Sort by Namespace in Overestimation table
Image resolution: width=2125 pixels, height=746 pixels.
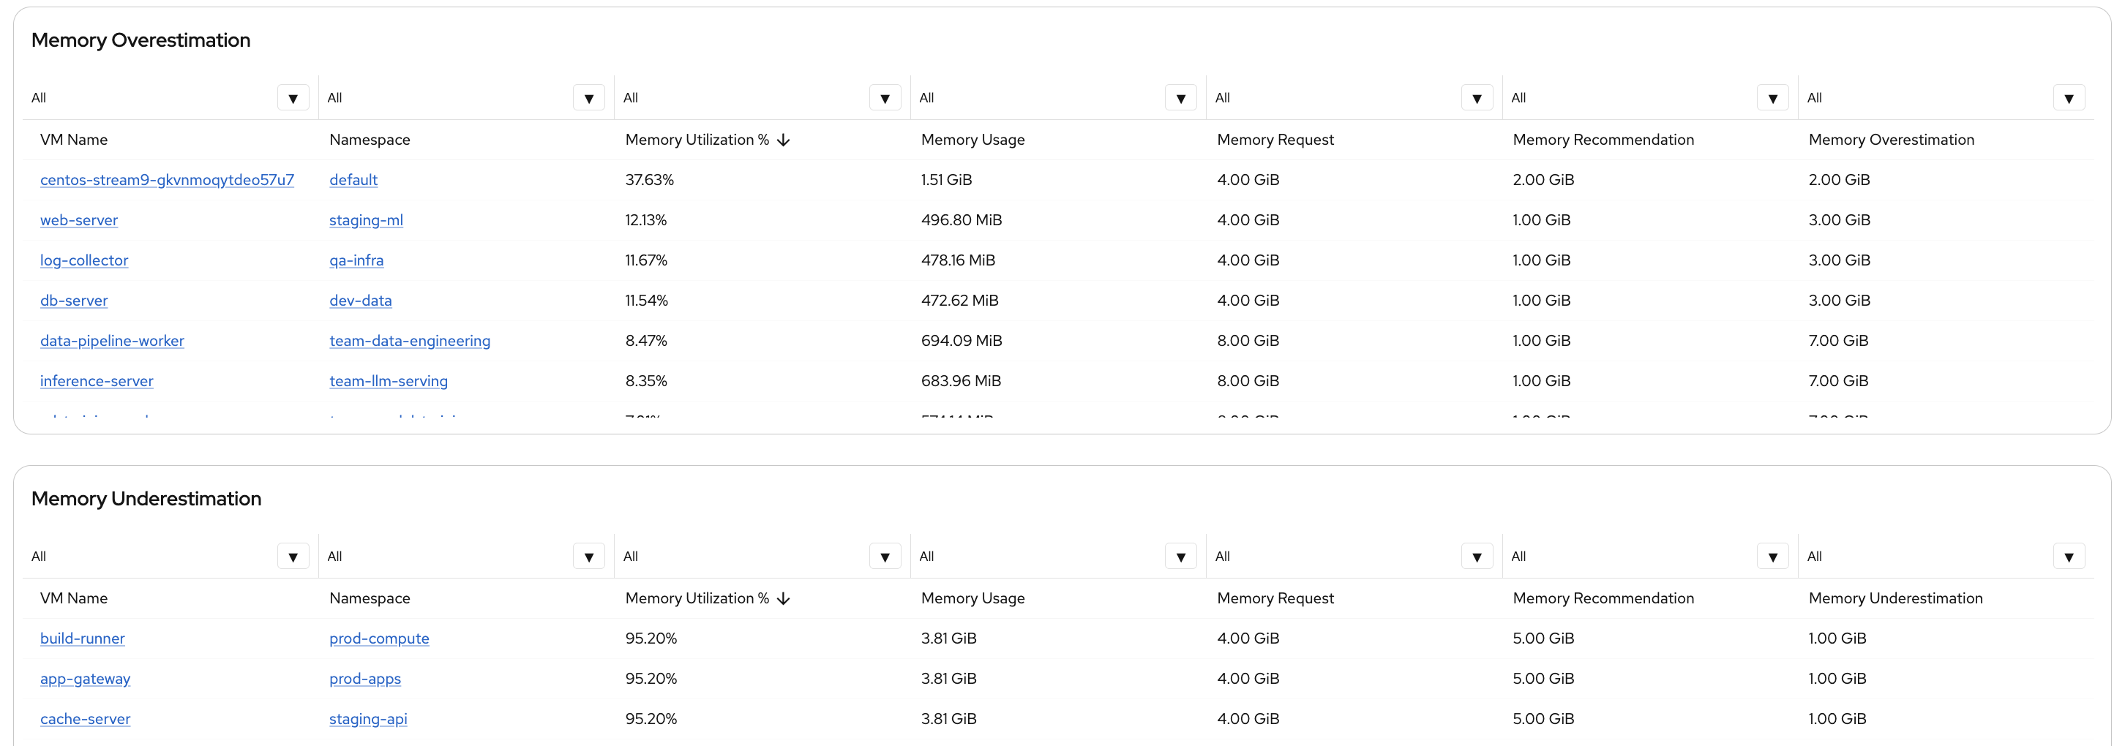coord(370,140)
